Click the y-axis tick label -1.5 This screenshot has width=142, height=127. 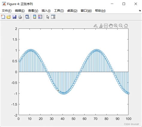[14, 104]
